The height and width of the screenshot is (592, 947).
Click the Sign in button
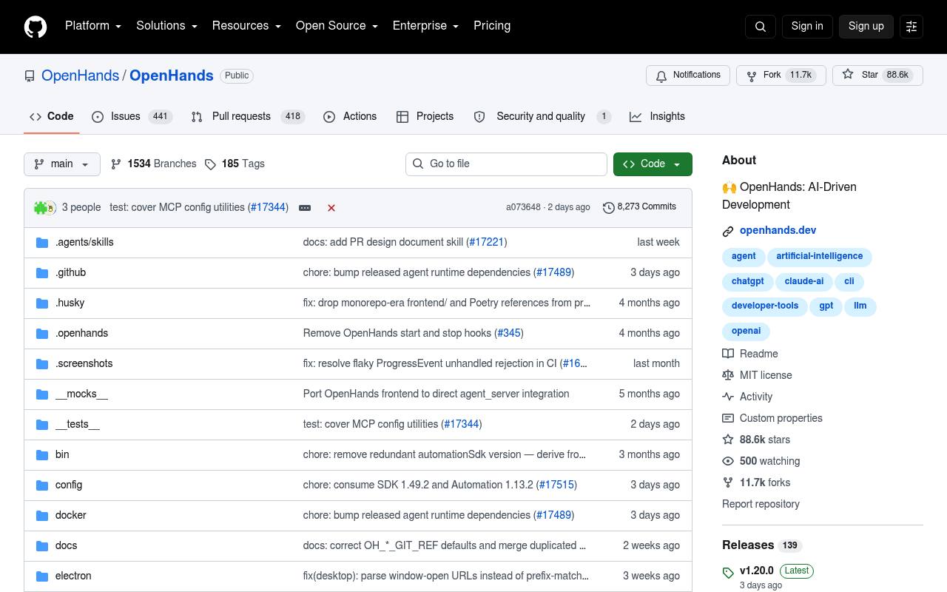point(807,26)
